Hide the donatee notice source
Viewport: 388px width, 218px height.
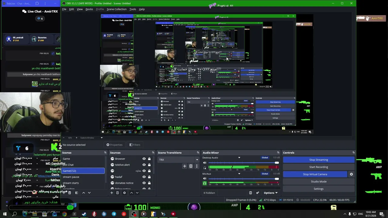click(144, 183)
